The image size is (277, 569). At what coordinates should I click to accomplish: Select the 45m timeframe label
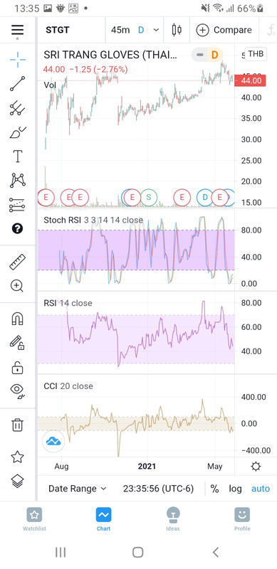click(x=120, y=30)
